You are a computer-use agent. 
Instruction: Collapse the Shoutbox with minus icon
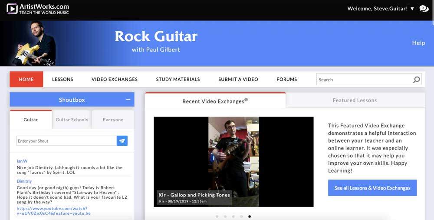pos(128,99)
